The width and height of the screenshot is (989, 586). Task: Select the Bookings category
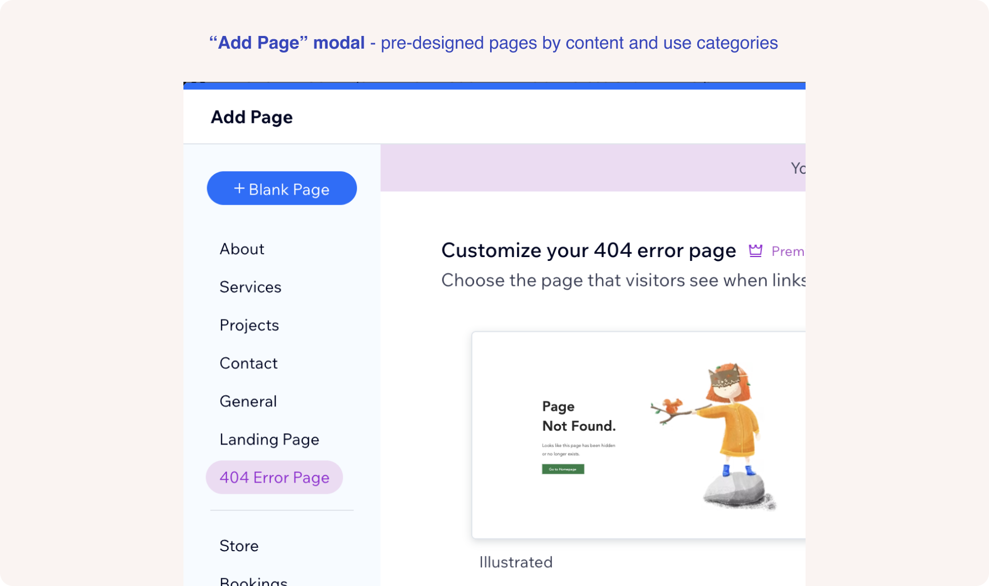click(253, 580)
